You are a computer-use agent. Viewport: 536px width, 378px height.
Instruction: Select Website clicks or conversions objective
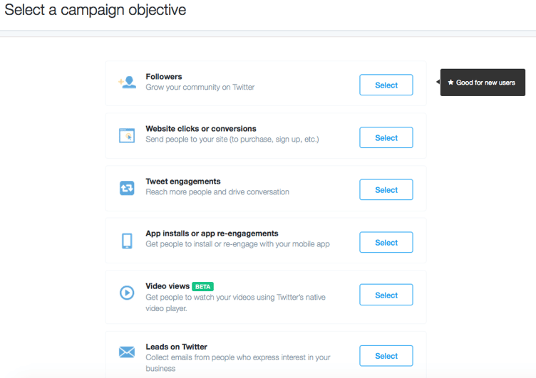386,137
